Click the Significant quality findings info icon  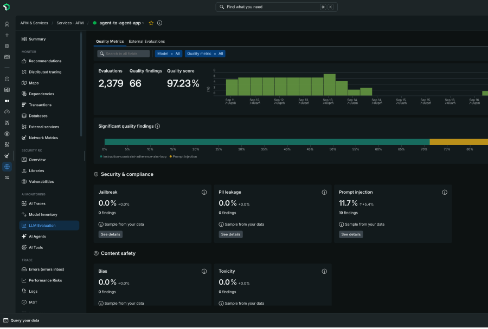pos(157,126)
